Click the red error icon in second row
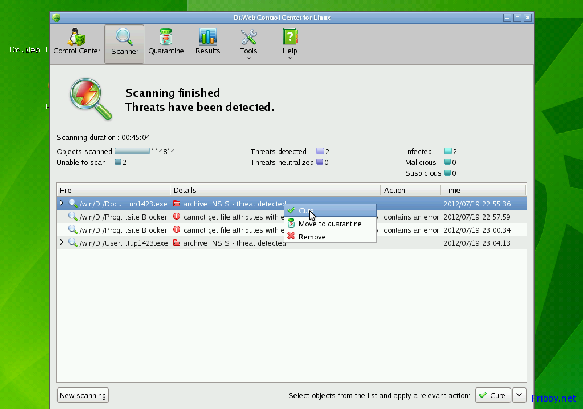The image size is (583, 409). pos(177,217)
